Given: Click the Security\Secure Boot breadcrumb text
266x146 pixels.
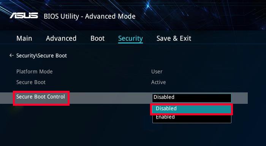Looking at the screenshot, I should click(x=41, y=56).
